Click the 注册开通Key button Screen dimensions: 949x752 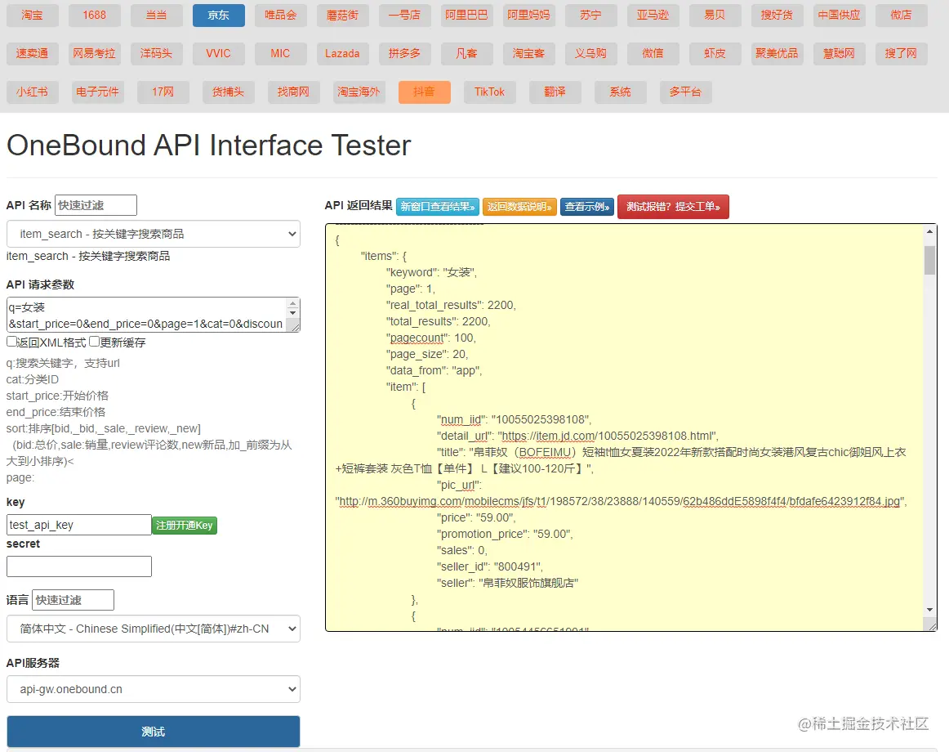[x=185, y=526]
